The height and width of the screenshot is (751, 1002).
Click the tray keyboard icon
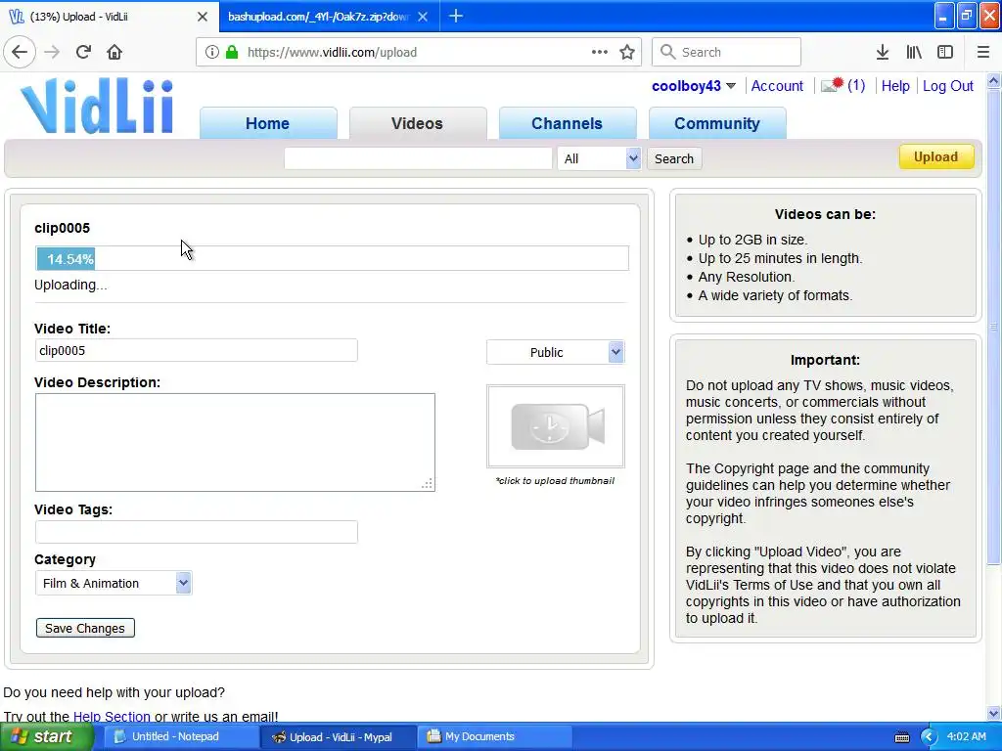(x=901, y=737)
